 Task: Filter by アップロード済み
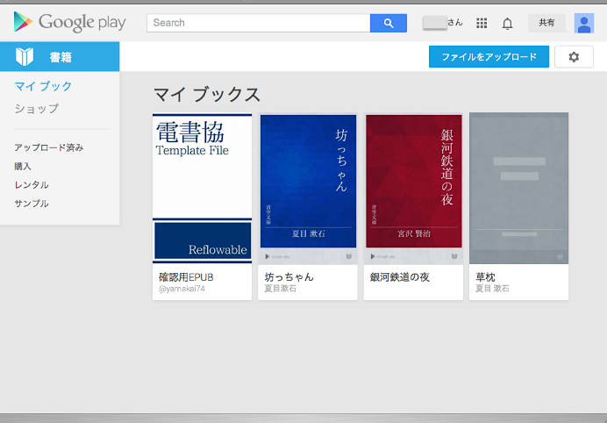coord(49,147)
